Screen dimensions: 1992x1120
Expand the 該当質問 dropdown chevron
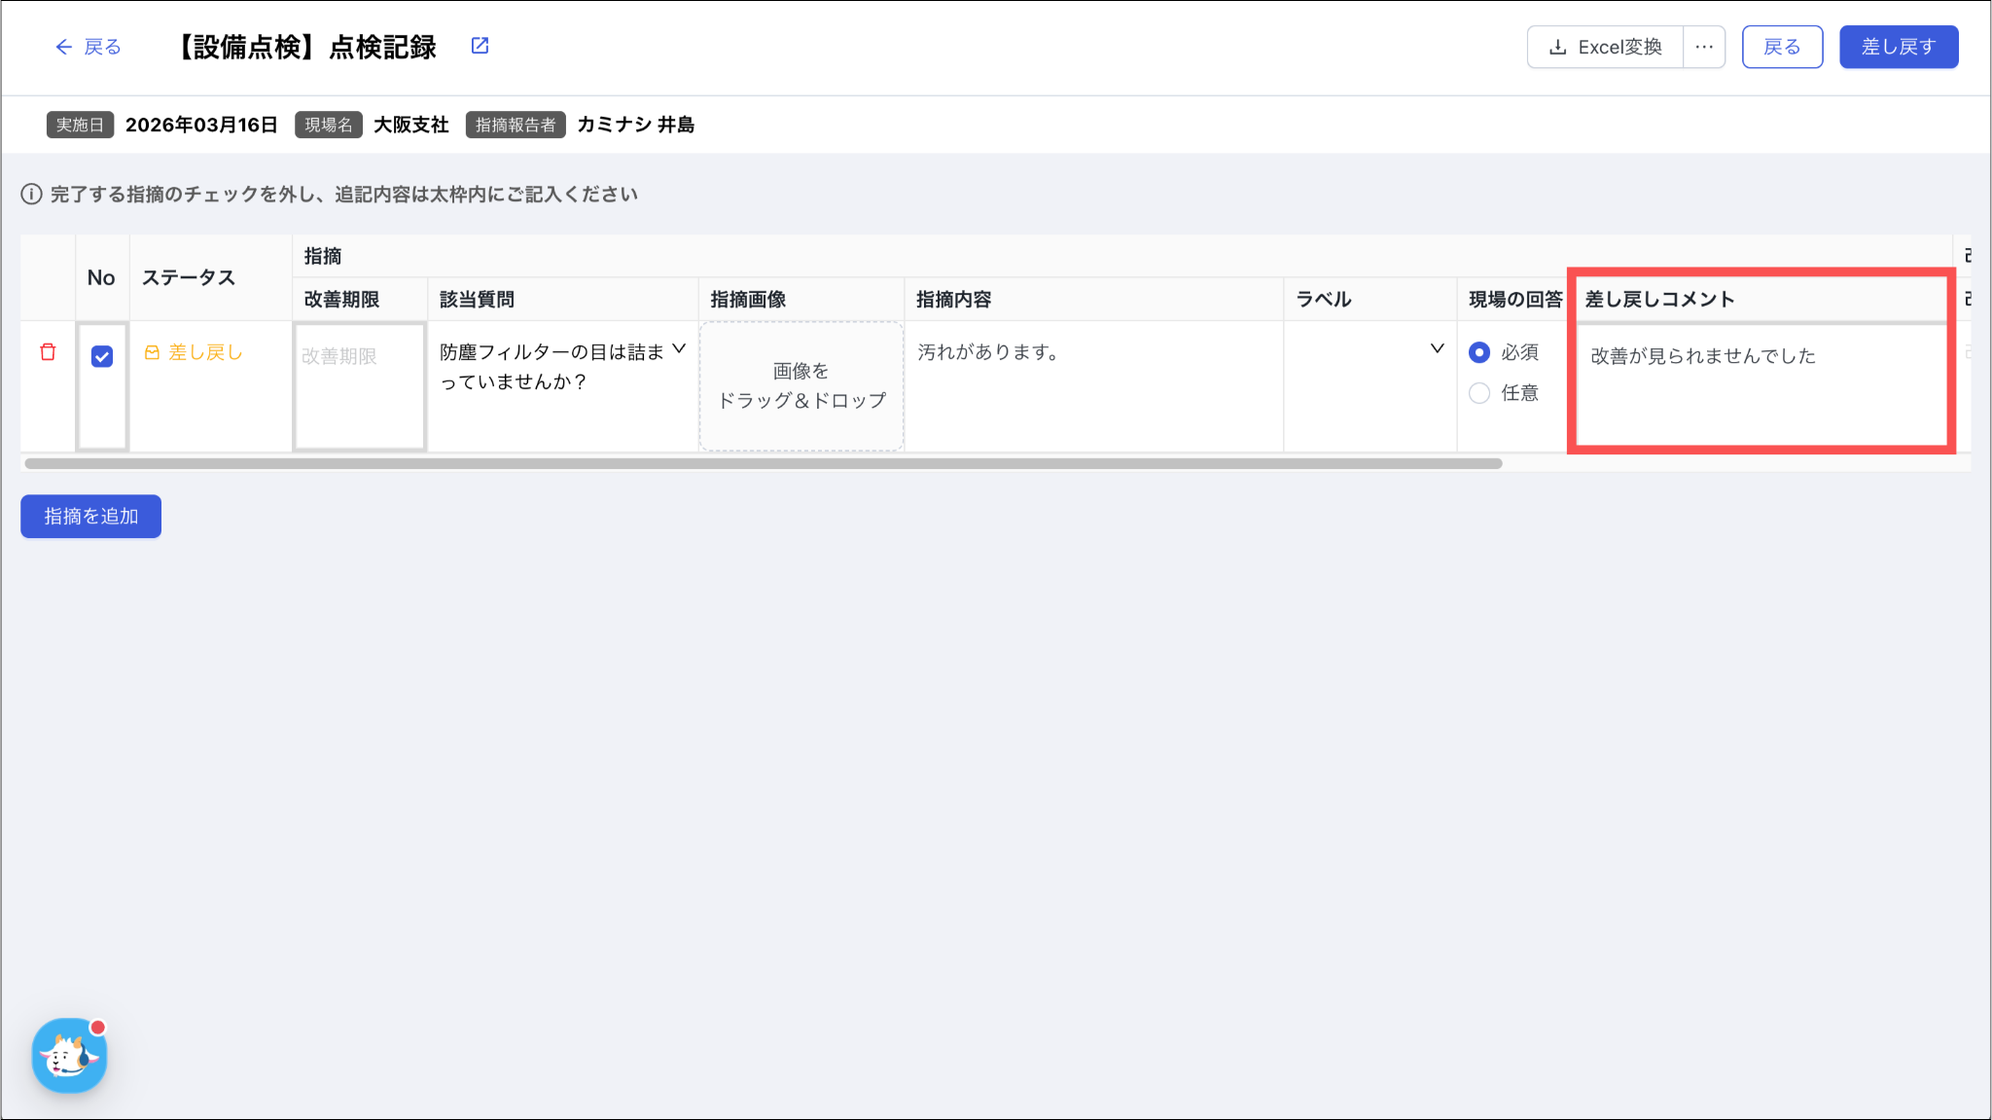[679, 348]
